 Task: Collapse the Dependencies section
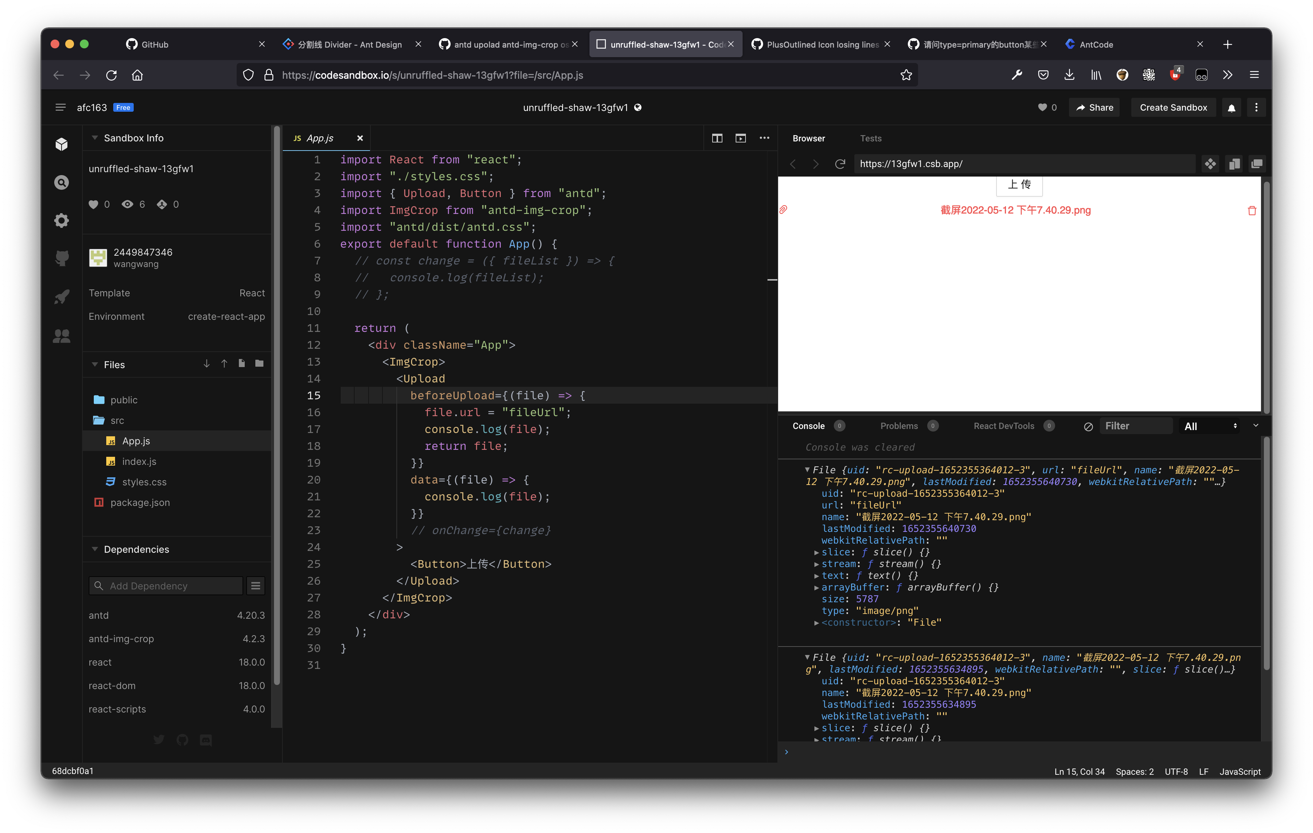click(x=95, y=549)
